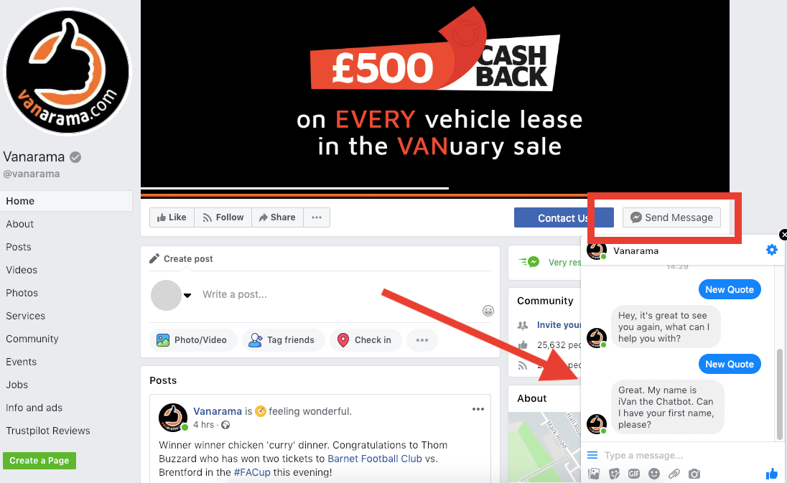Open the post identity dropdown arrow
Screen dimensions: 787x483
187,296
